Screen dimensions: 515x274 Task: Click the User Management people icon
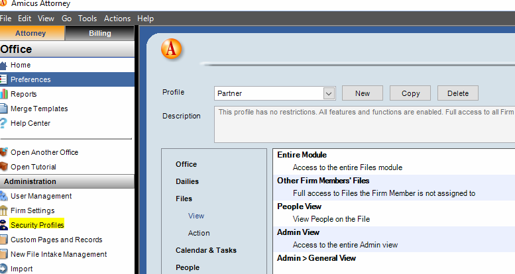click(x=3, y=196)
